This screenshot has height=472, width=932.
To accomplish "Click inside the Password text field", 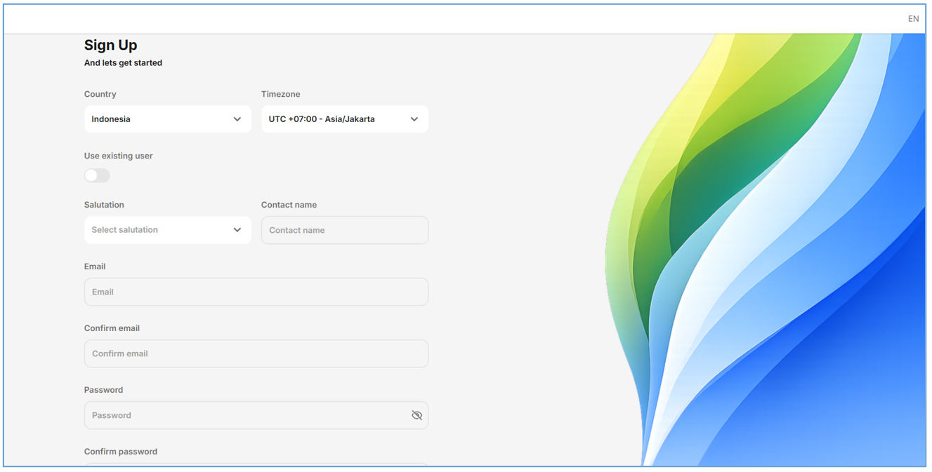I will [246, 415].
